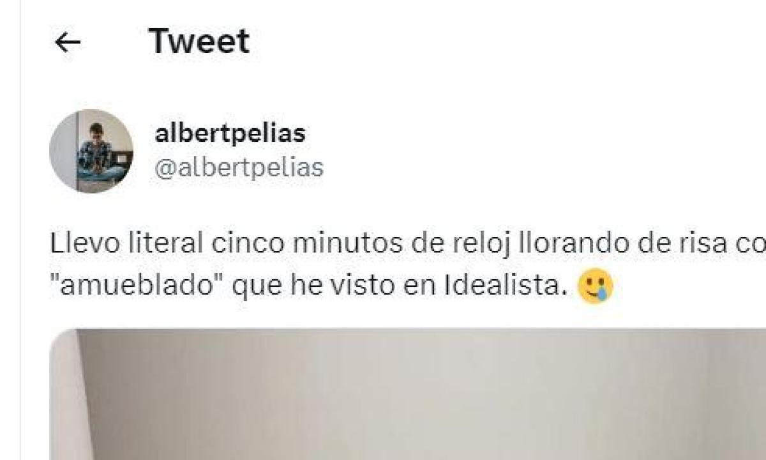Click the Tweet page heading

[199, 42]
